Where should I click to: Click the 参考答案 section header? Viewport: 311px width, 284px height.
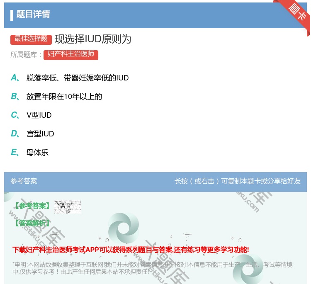coord(24,181)
